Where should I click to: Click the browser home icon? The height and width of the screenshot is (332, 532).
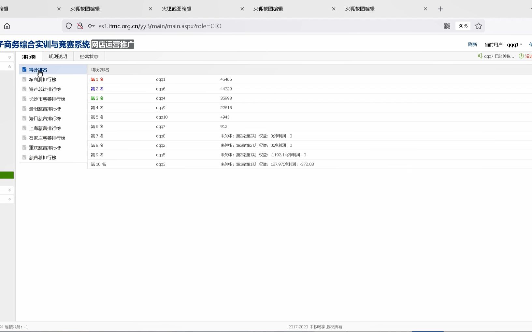click(x=7, y=26)
